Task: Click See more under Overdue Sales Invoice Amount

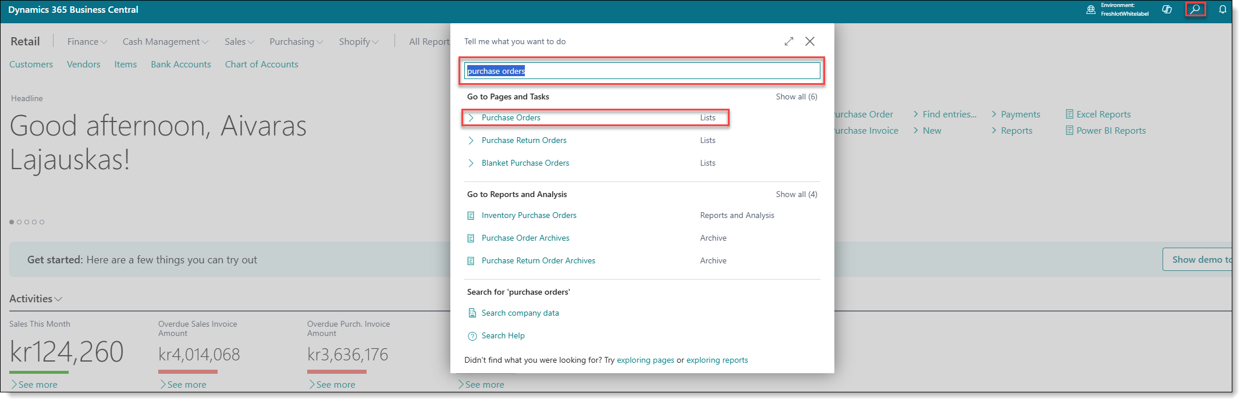Action: click(183, 384)
